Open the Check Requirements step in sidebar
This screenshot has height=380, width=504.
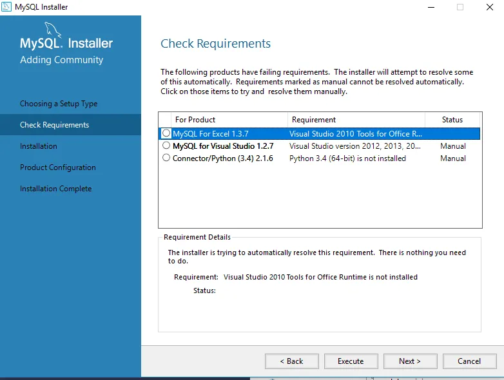55,125
